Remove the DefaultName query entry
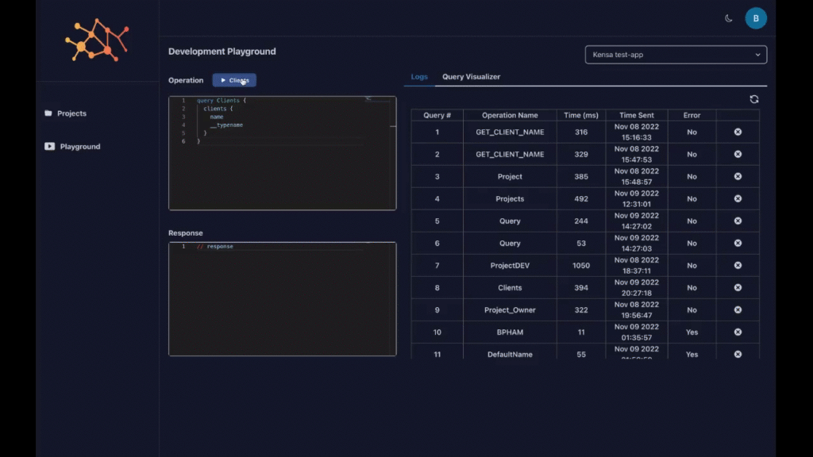Image resolution: width=813 pixels, height=457 pixels. tap(738, 354)
